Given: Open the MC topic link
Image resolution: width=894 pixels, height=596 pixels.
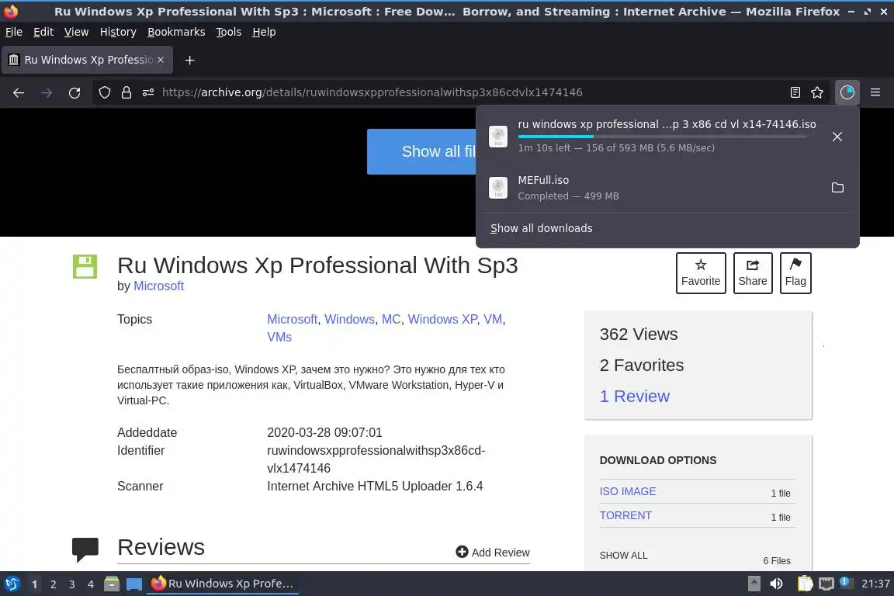Looking at the screenshot, I should pos(391,320).
